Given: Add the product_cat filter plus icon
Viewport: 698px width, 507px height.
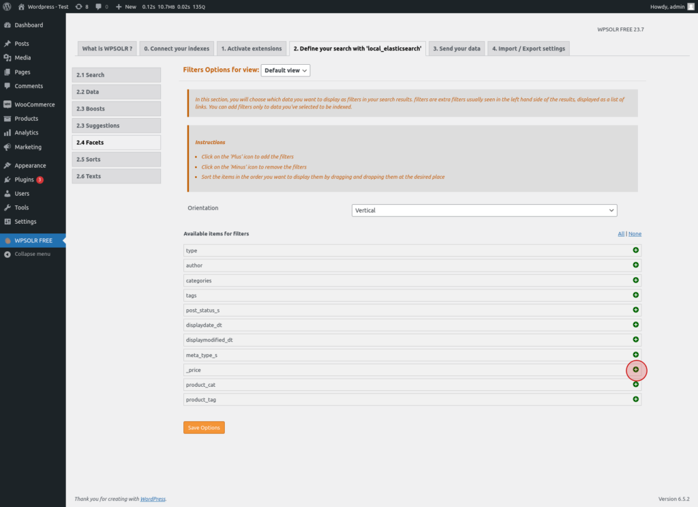Looking at the screenshot, I should pyautogui.click(x=636, y=384).
